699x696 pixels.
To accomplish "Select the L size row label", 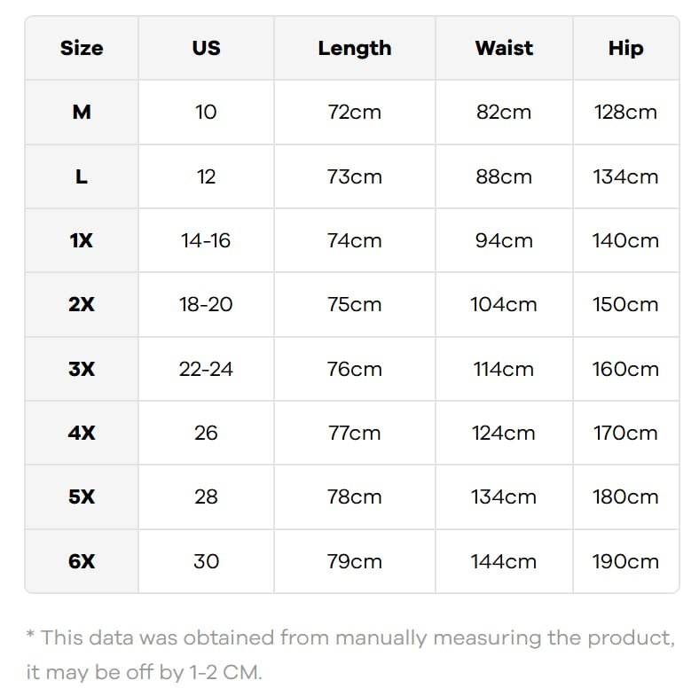I will (x=82, y=176).
